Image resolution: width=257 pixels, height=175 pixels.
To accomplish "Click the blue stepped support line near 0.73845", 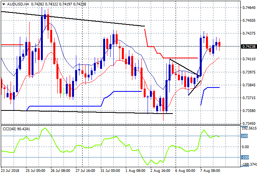I will point(213,87).
